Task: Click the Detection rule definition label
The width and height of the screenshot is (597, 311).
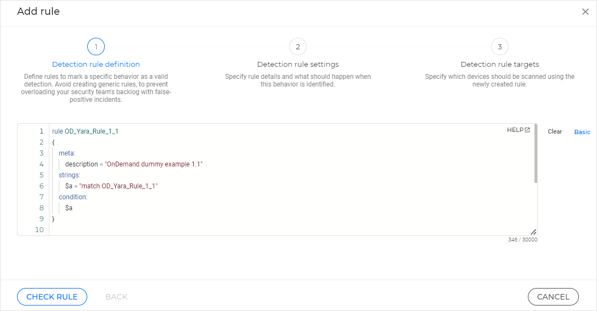Action: click(x=96, y=64)
